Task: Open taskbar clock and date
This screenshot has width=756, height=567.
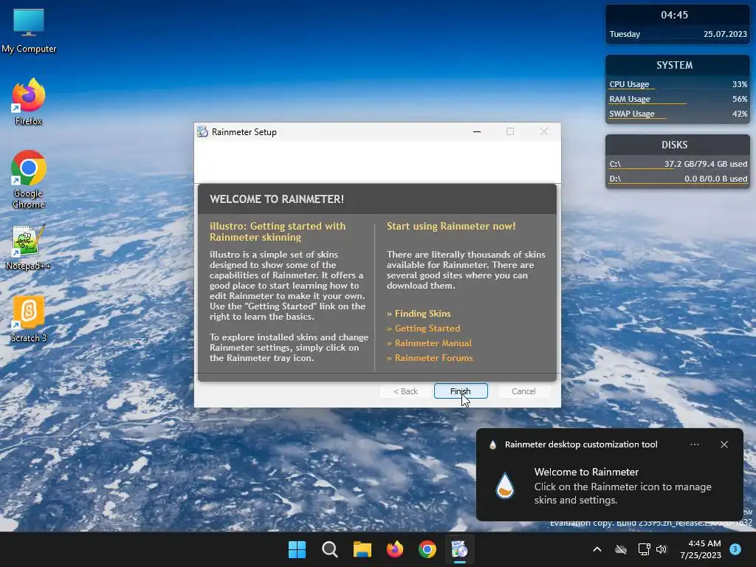Action: click(x=701, y=549)
